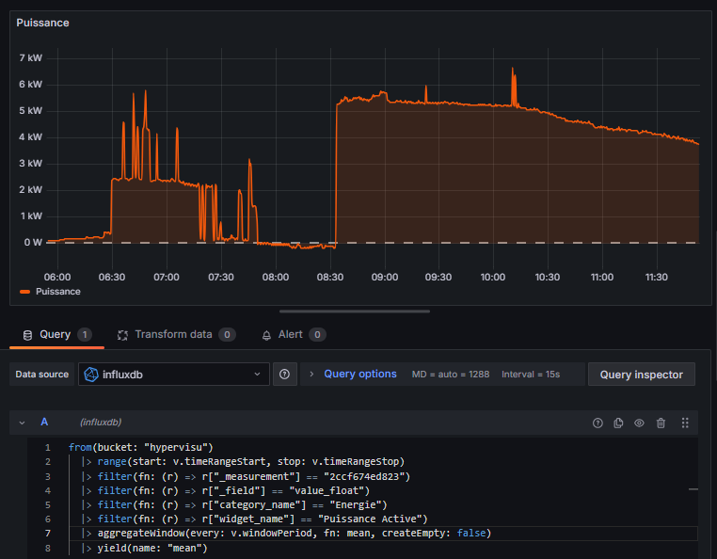Toggle query A visibility eye icon
The image size is (717, 559).
tap(639, 423)
